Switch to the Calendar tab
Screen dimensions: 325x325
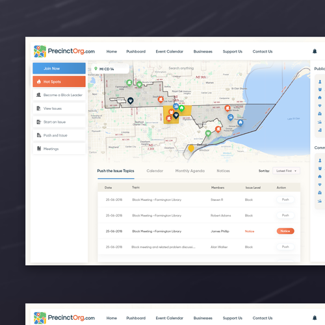[x=155, y=171]
